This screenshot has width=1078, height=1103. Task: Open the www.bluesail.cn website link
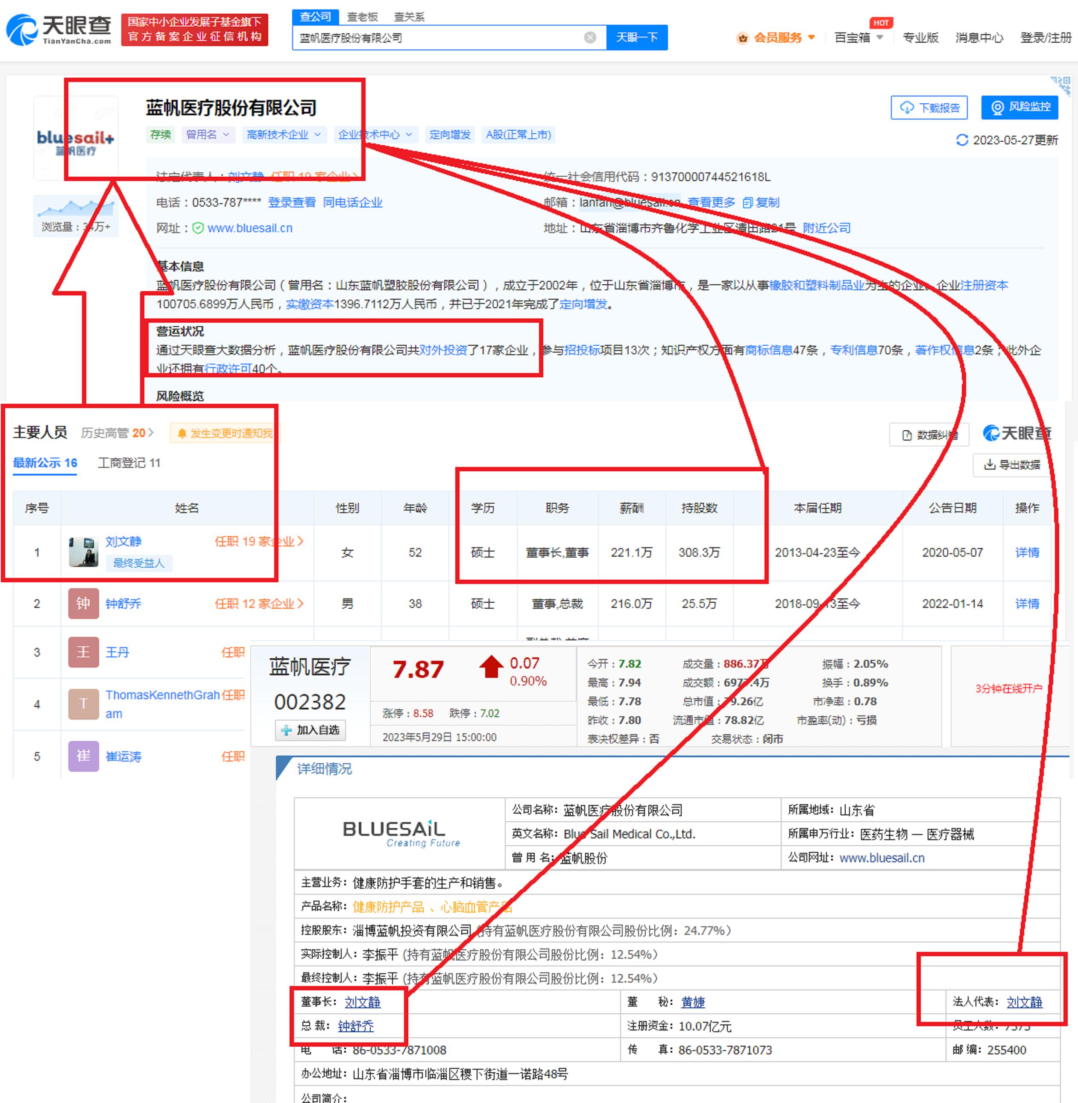pyautogui.click(x=250, y=228)
